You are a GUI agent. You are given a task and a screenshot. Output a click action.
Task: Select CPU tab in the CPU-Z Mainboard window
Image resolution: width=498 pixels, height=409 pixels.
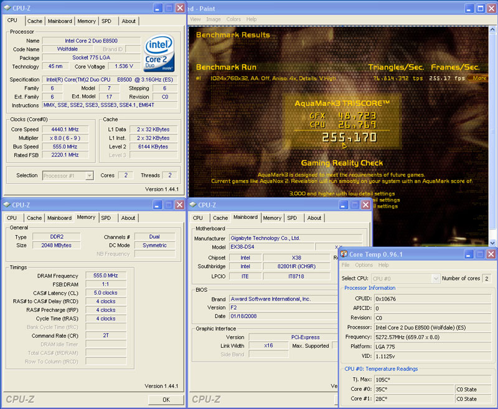198,218
